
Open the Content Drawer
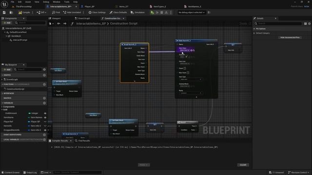click(10, 173)
